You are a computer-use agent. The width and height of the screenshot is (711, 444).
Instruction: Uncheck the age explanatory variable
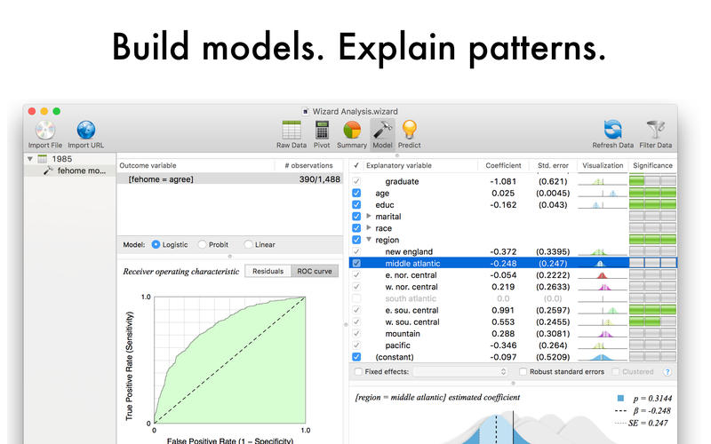(356, 193)
